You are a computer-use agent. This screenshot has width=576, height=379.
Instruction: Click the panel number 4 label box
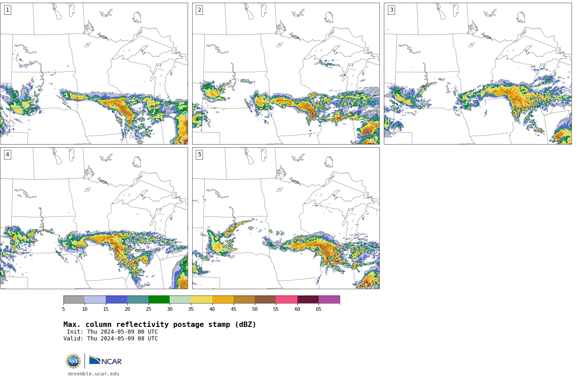click(x=7, y=154)
